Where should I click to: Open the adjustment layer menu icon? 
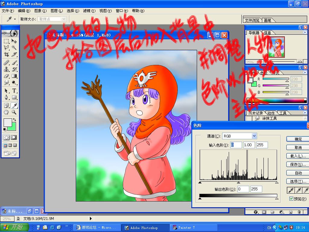pyautogui.click(x=282, y=212)
